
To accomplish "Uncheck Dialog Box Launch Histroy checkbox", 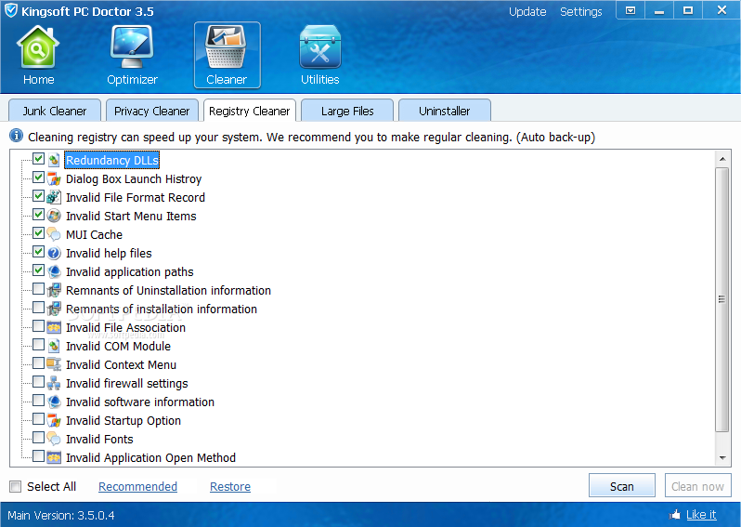I will point(38,178).
